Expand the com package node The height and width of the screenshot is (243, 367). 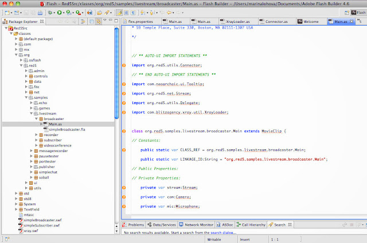[16, 44]
